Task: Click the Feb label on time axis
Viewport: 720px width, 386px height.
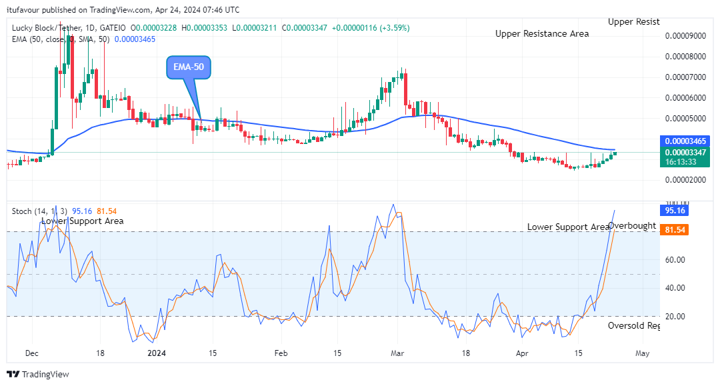Action: (281, 353)
